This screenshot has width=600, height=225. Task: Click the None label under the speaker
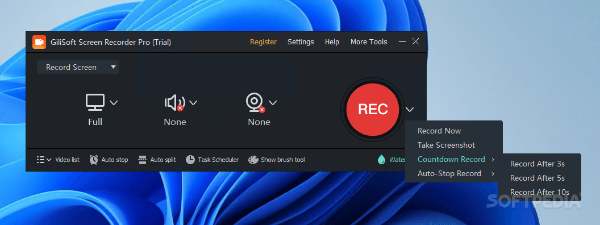[175, 122]
